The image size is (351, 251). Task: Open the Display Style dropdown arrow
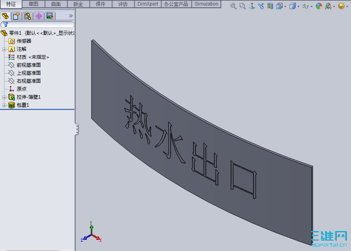tap(298, 6)
